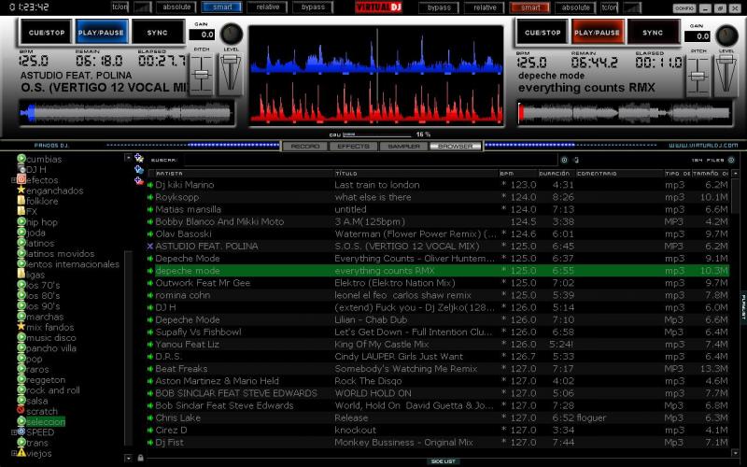Open the SAMPLER tab
This screenshot has width=747, height=467.
(403, 147)
